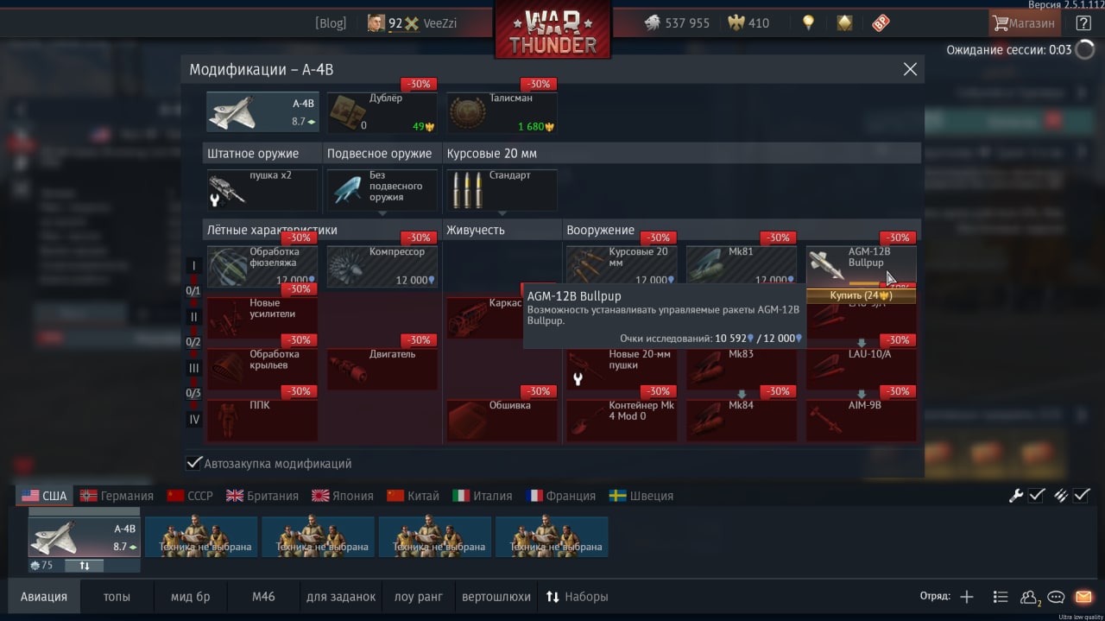Open the chat speech bubble icon

pos(1056,597)
